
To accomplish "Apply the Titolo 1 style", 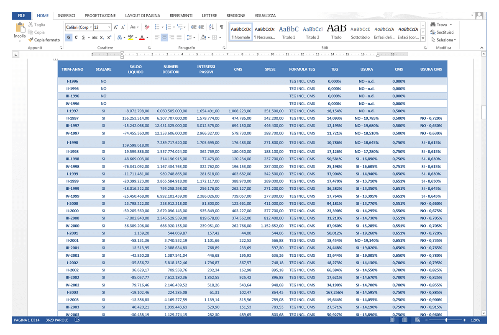I will click(288, 32).
